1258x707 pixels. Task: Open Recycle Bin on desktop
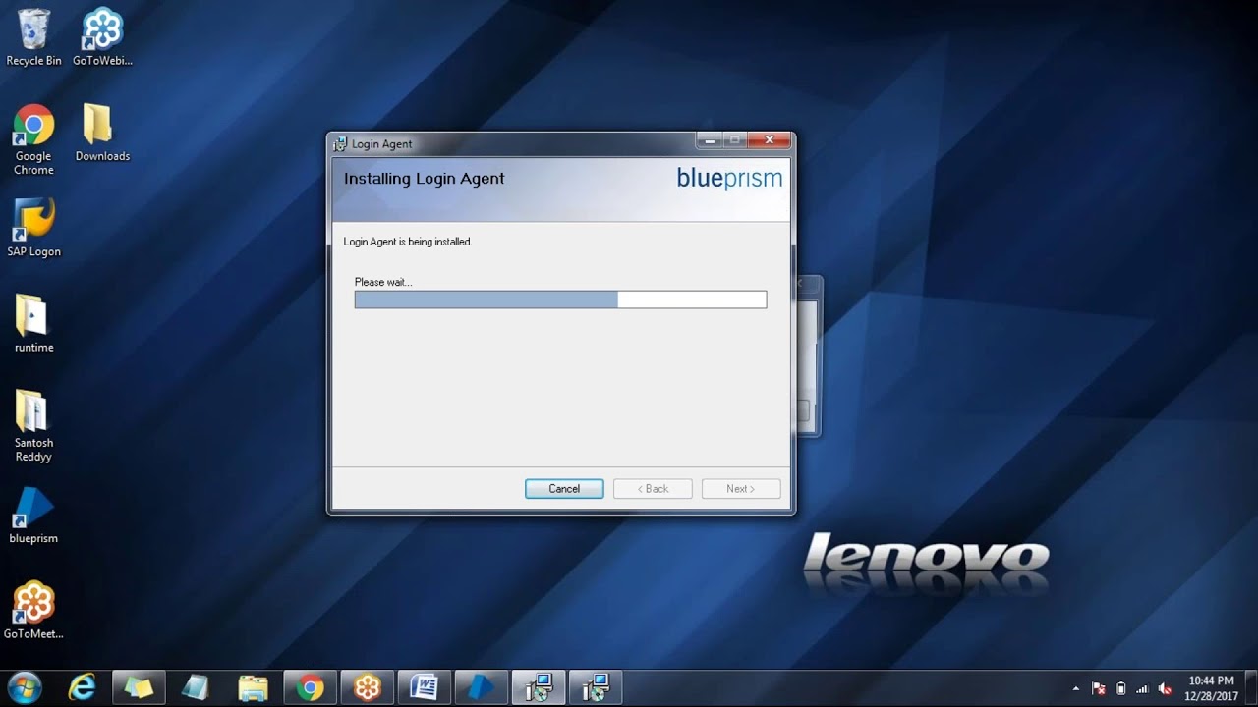pos(33,37)
